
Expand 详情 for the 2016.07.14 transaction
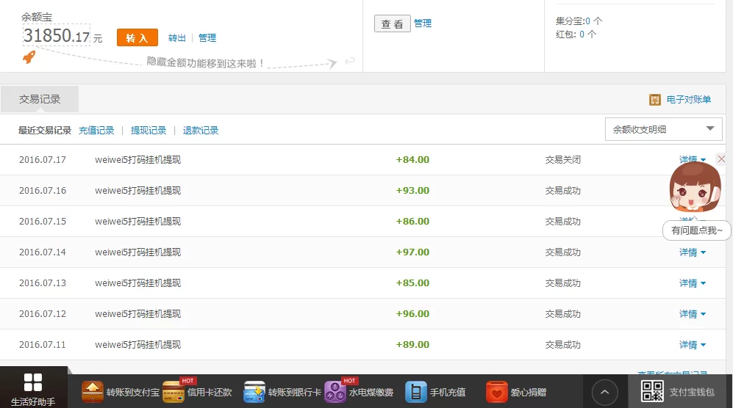pos(692,252)
